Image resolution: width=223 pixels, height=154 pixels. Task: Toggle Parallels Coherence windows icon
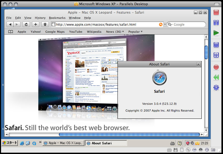tap(216, 55)
